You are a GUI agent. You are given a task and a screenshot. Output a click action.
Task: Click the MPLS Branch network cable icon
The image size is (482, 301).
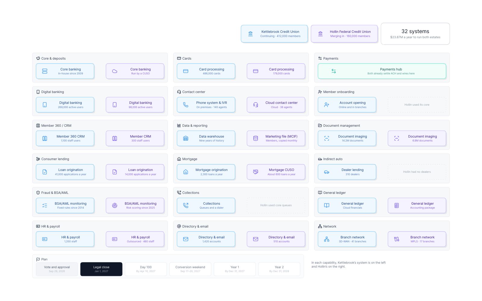[396, 239]
